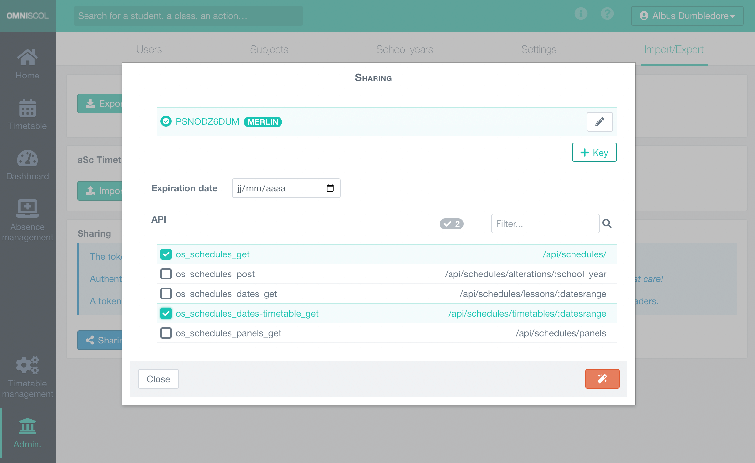755x463 pixels.
Task: Open the help icon in the top bar
Action: point(607,13)
